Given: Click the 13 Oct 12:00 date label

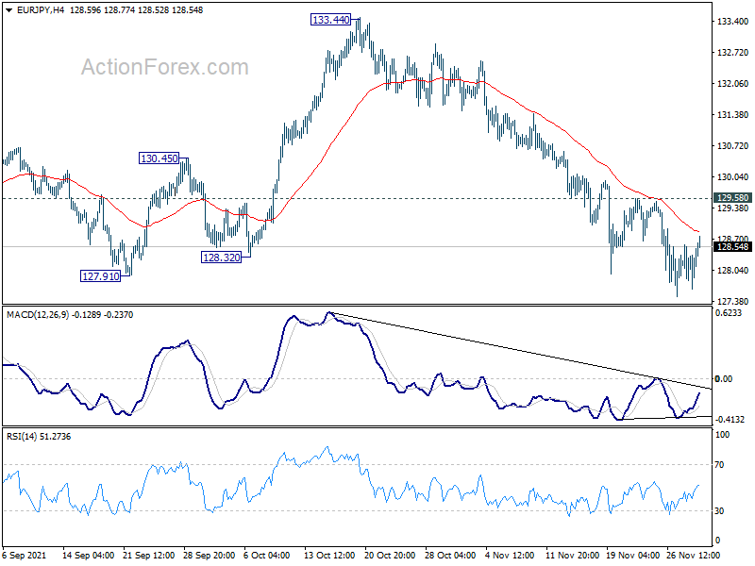Looking at the screenshot, I should pos(329,556).
